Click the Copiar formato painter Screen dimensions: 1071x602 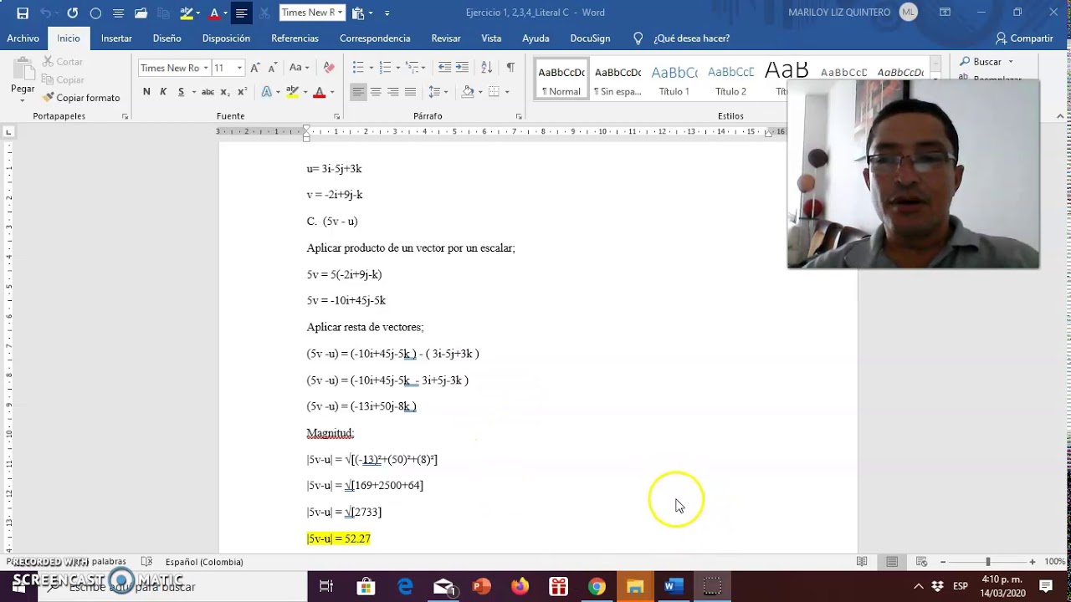pos(81,98)
